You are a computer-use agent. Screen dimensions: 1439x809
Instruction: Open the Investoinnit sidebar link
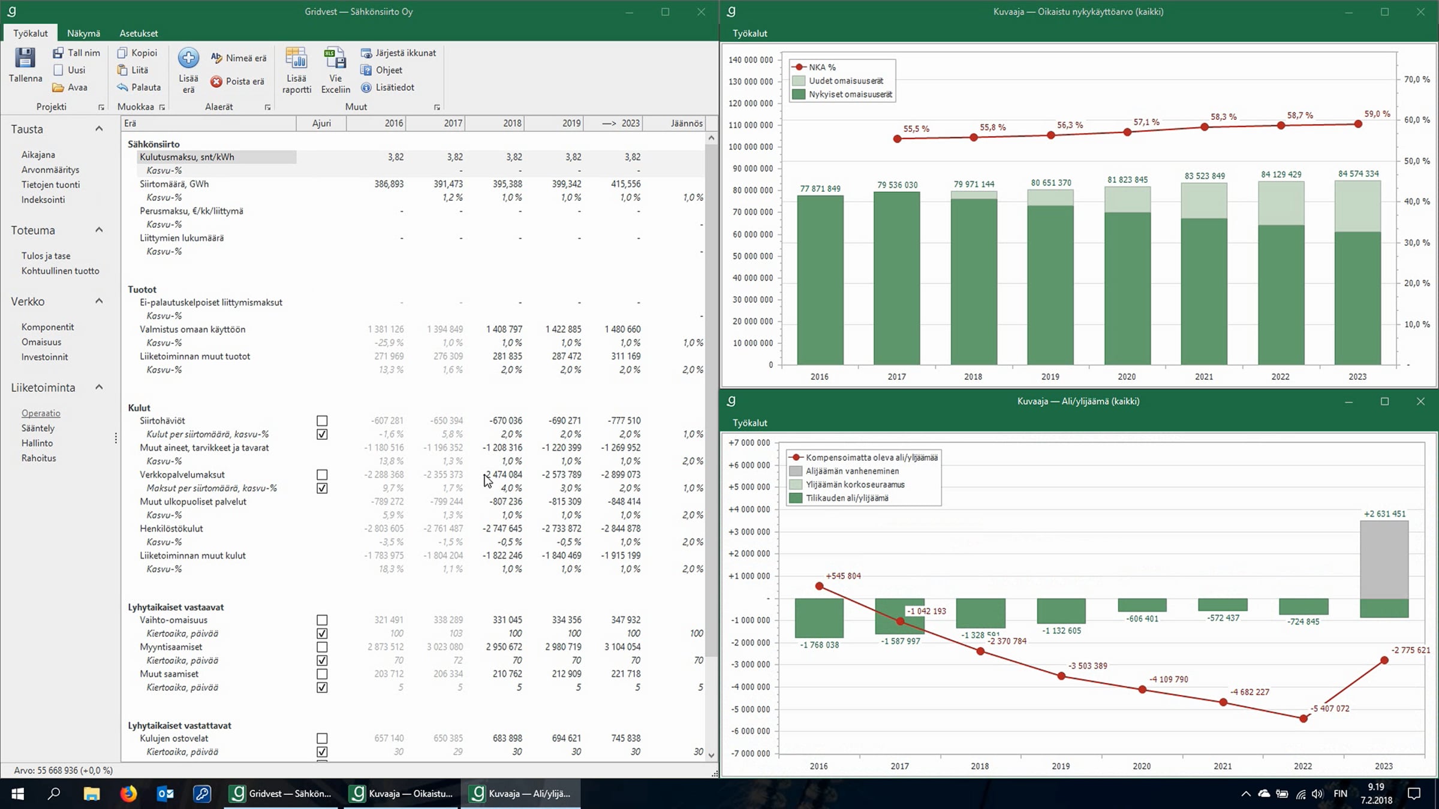click(44, 357)
